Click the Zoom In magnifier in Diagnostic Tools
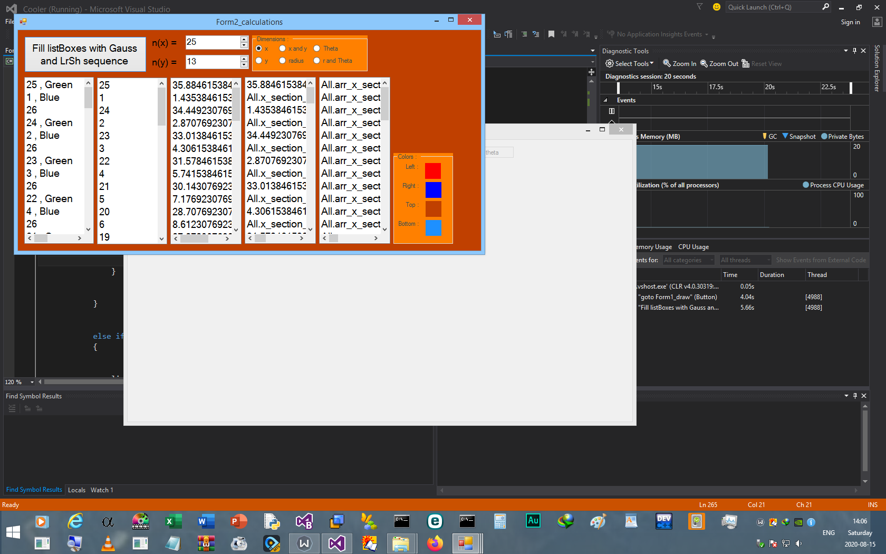 coord(667,63)
